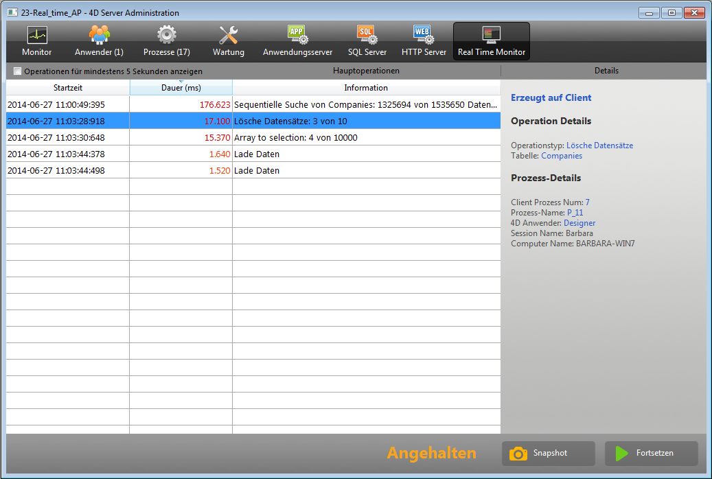Take a Snapshot with camera button
Screen dimensions: 712x479
tap(549, 454)
